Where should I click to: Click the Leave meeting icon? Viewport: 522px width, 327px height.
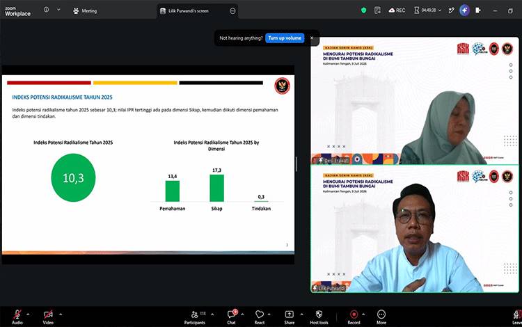coord(517,314)
